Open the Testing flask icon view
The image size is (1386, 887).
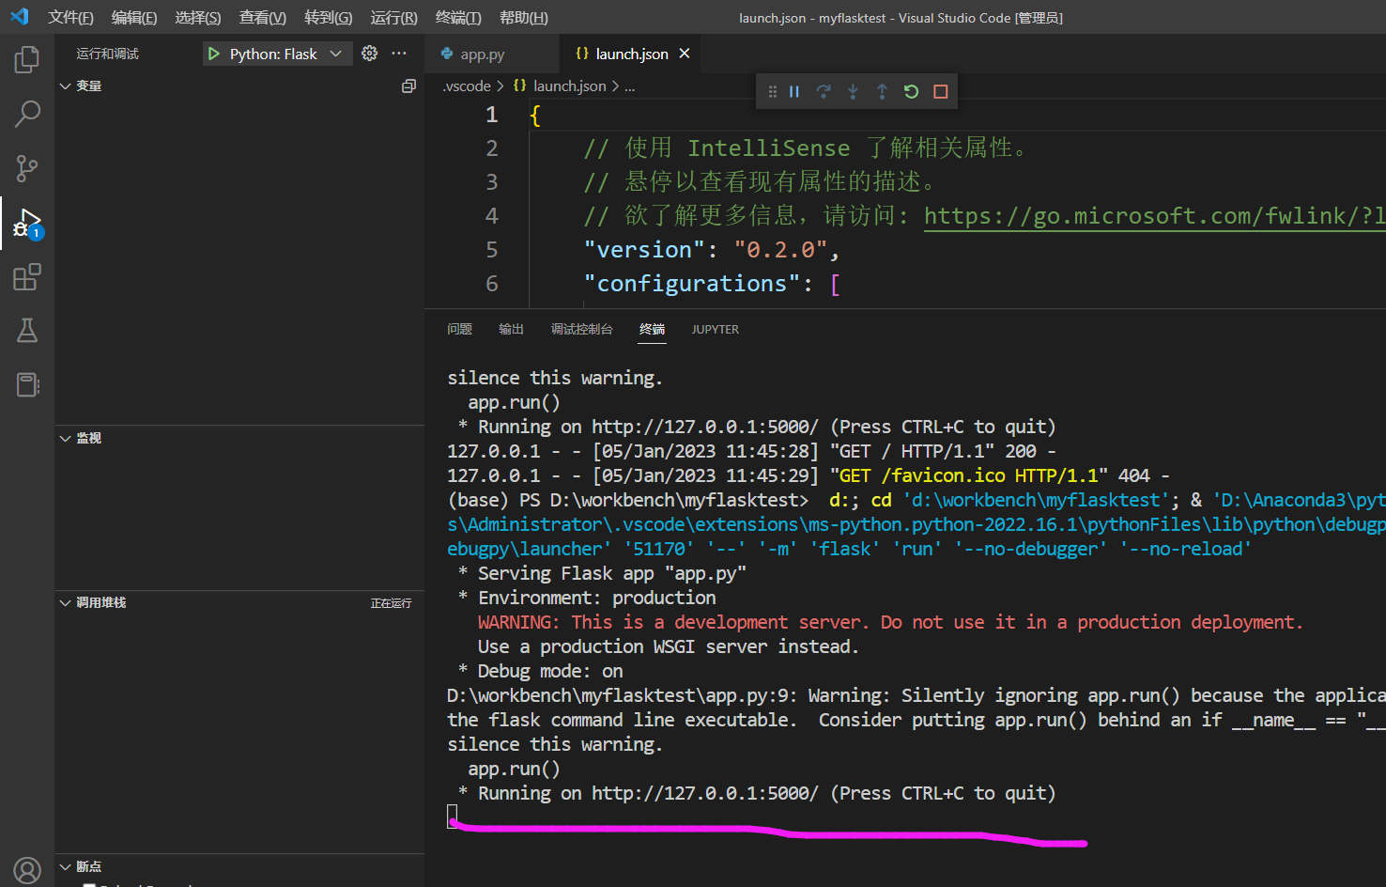(27, 331)
